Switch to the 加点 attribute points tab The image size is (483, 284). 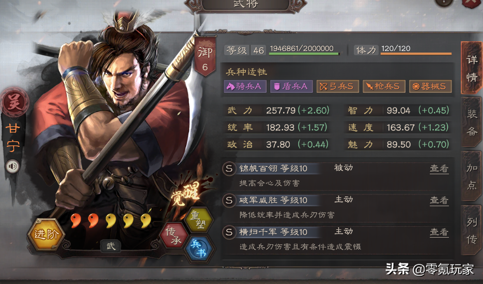click(471, 176)
